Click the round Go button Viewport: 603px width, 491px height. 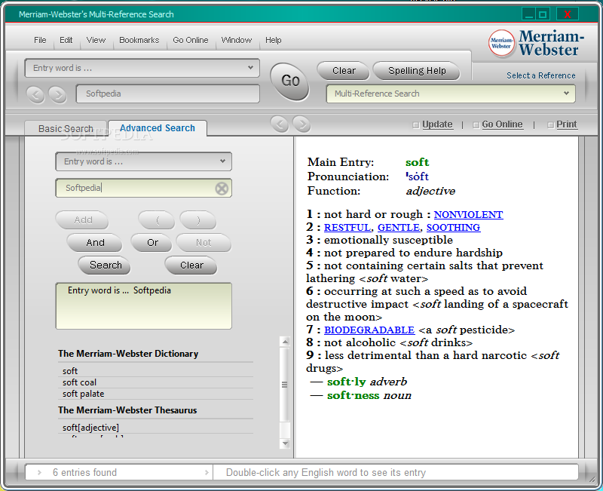point(290,81)
